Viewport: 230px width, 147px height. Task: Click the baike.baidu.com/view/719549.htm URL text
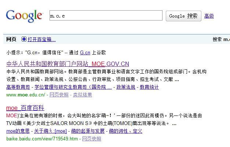[42, 139]
